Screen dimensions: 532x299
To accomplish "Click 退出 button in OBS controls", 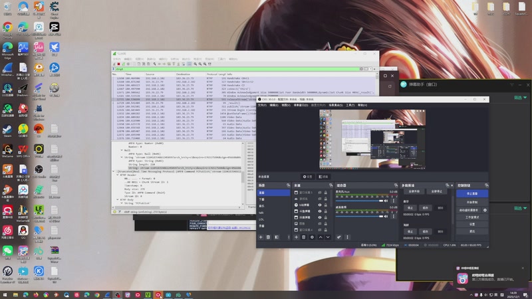I will [472, 231].
